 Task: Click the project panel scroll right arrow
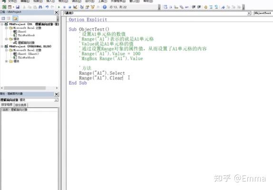[x=57, y=88]
